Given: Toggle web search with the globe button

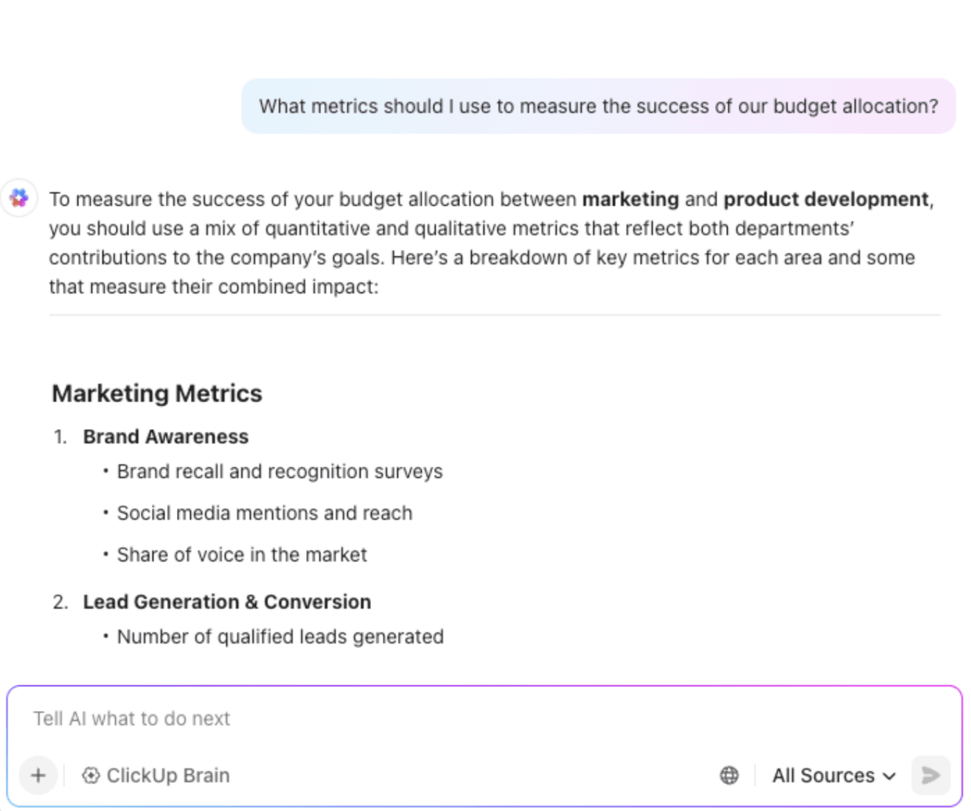Looking at the screenshot, I should pyautogui.click(x=729, y=775).
